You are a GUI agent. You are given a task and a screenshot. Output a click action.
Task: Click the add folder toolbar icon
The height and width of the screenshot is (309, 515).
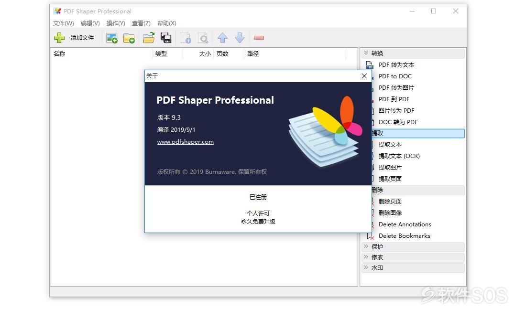click(x=129, y=38)
